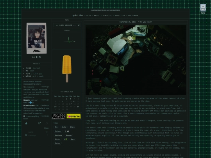The height and width of the screenshot is (158, 211).
Task: Select calendar date 2
Action: point(67,99)
